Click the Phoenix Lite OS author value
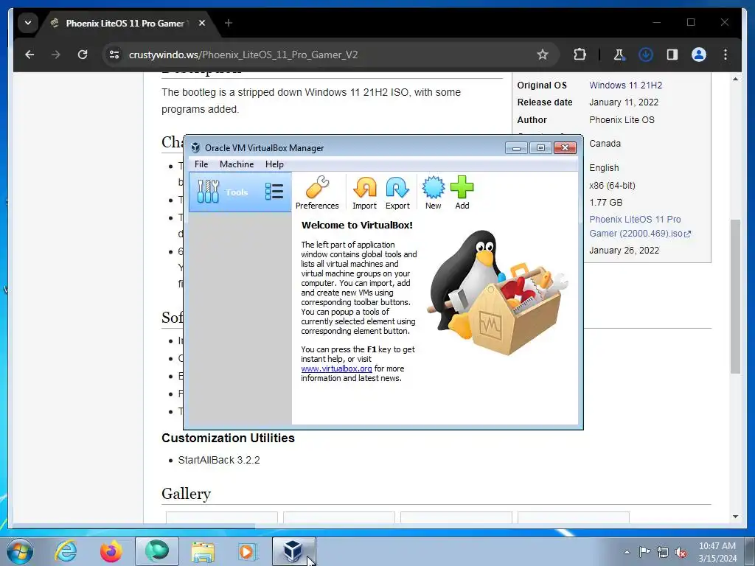The width and height of the screenshot is (755, 566). point(622,120)
